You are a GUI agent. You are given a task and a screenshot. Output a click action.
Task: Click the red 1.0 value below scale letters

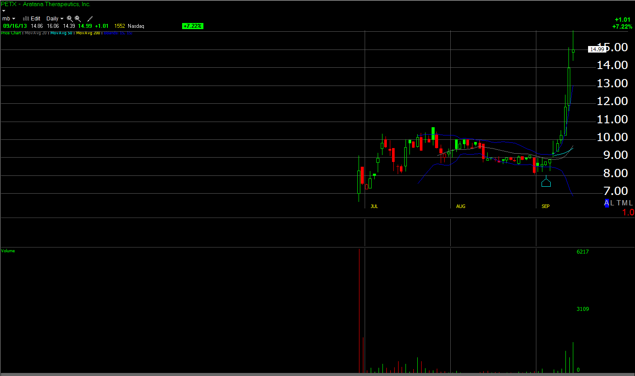tap(628, 212)
